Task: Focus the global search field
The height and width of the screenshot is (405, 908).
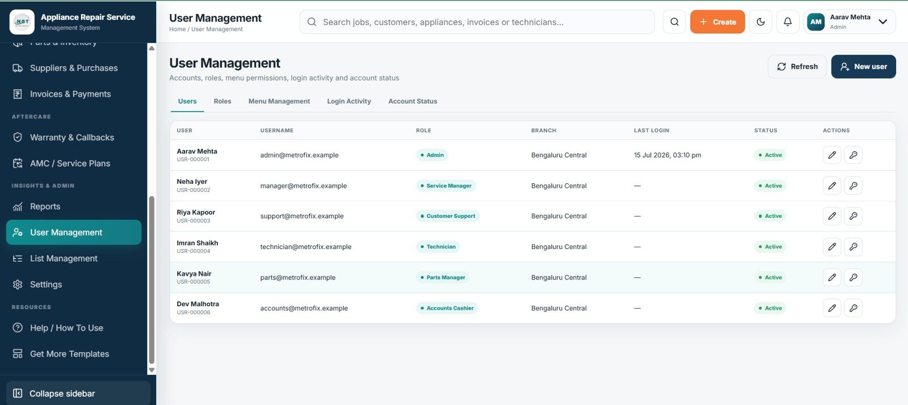Action: click(477, 22)
